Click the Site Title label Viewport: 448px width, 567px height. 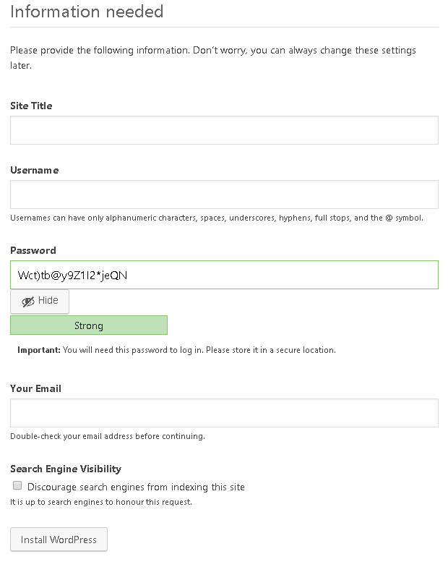coord(31,106)
